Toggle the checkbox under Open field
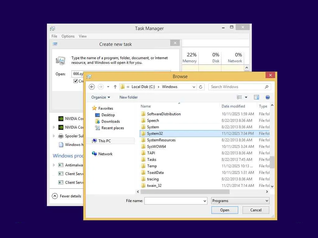The image size is (318, 238). (76, 81)
